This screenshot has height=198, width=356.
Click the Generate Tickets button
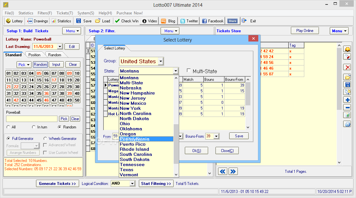57,183
